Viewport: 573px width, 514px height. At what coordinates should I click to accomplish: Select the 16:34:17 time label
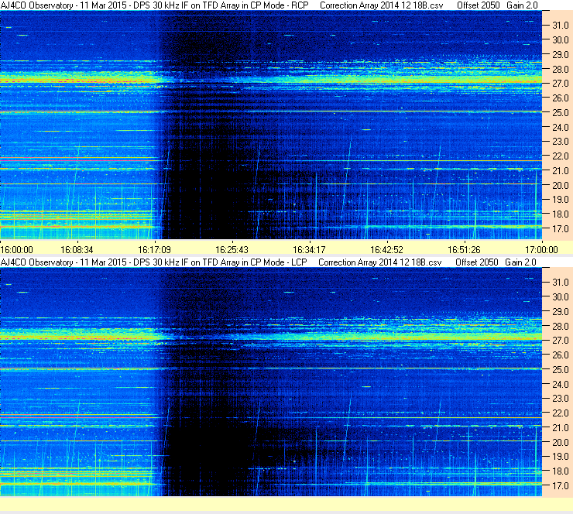309,250
